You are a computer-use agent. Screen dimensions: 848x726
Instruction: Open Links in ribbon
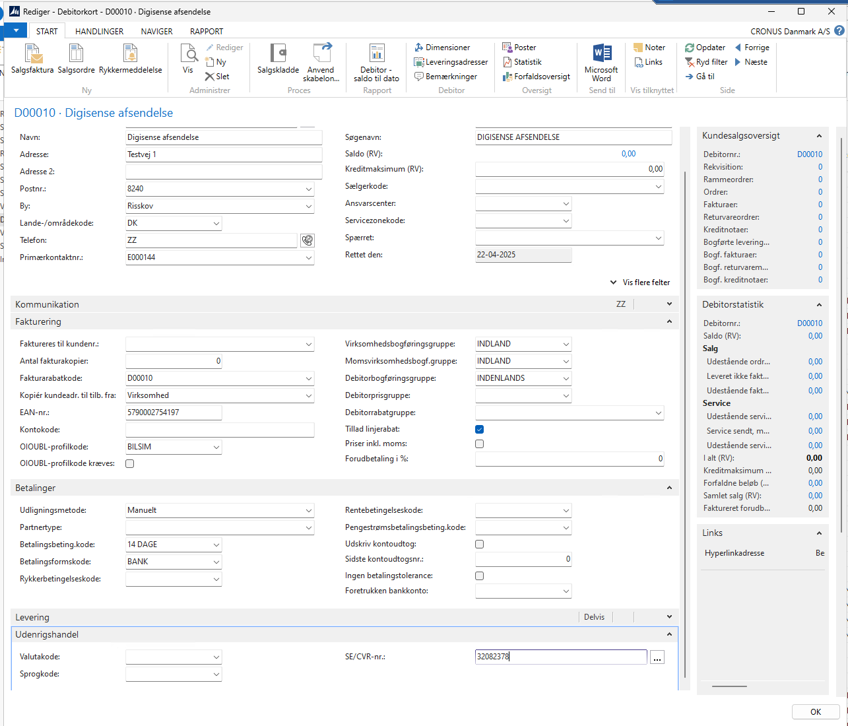point(648,62)
